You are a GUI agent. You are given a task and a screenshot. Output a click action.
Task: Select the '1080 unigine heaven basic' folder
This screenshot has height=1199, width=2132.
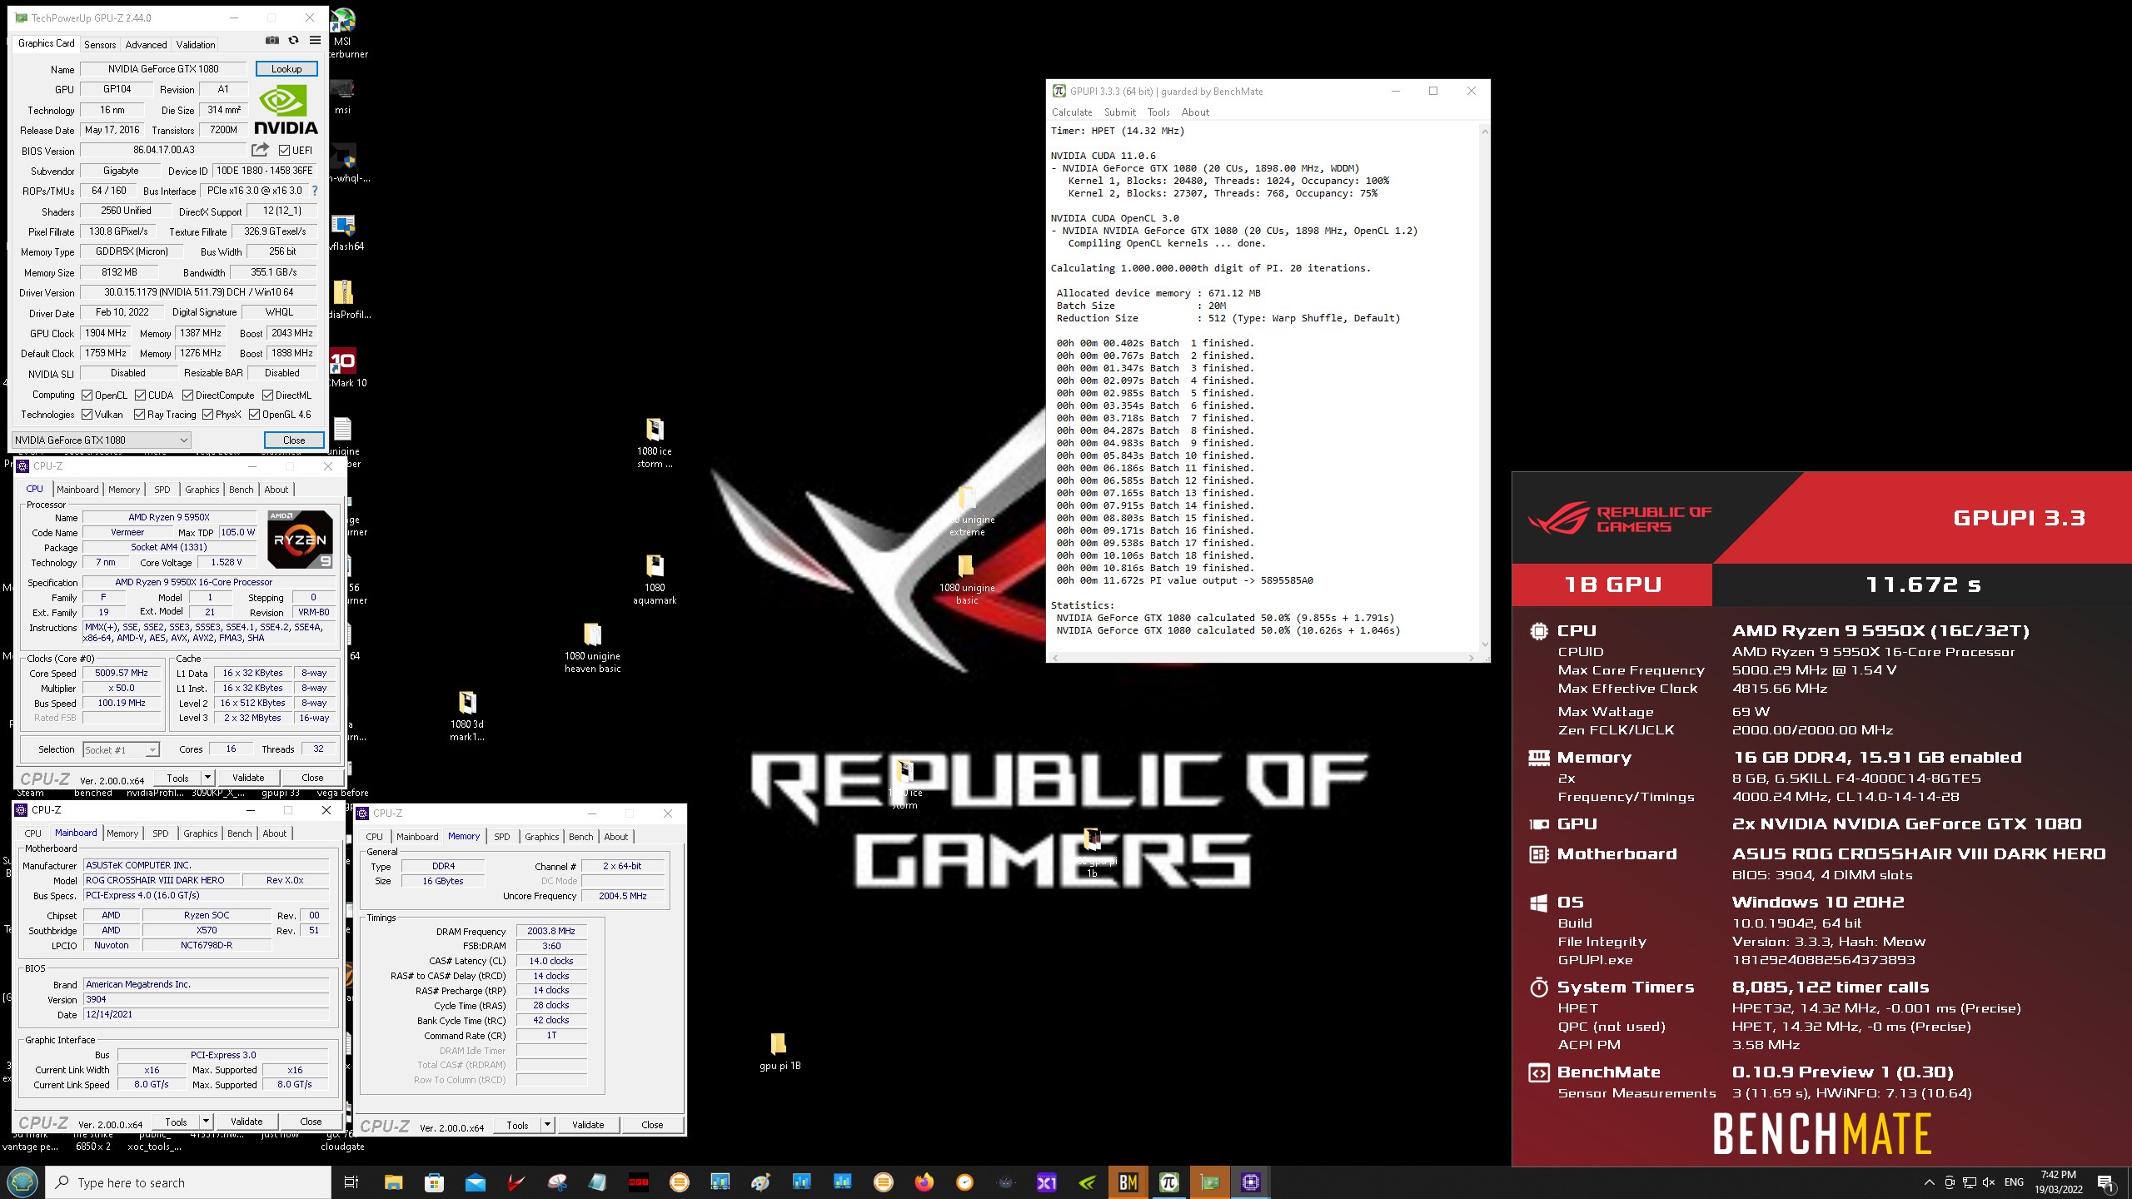click(x=592, y=648)
